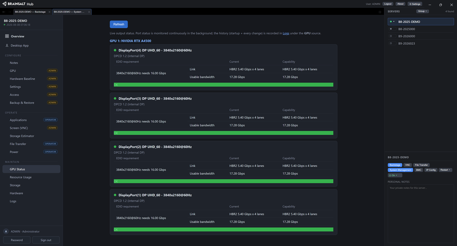Viewport: 457px width, 246px height.
Task: Toggle the B9-2026000 server status pill
Action: tap(392, 36)
